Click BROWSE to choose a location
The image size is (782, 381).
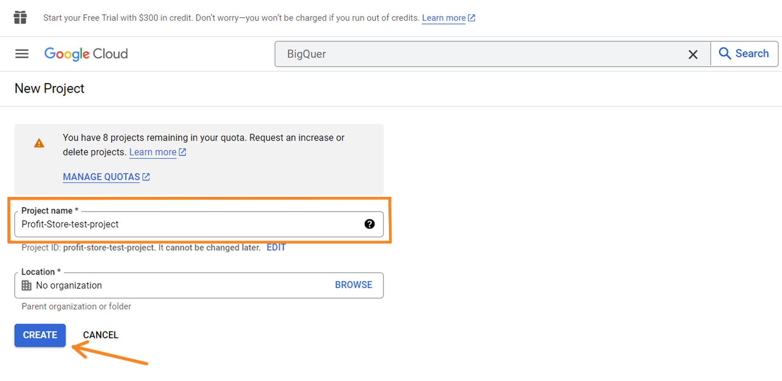[x=353, y=285]
